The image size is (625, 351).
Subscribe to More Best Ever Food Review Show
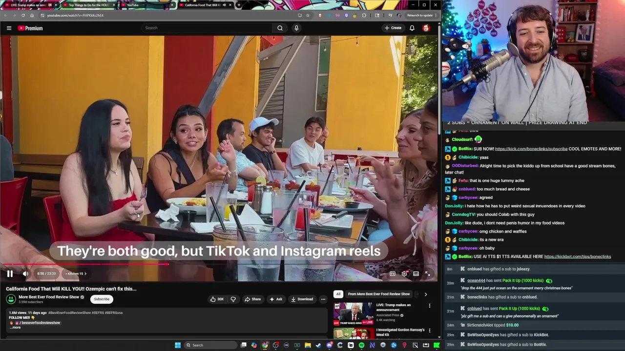click(x=102, y=299)
